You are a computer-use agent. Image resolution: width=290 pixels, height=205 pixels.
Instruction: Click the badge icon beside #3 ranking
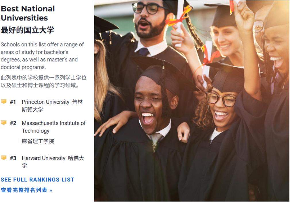pos(4,158)
